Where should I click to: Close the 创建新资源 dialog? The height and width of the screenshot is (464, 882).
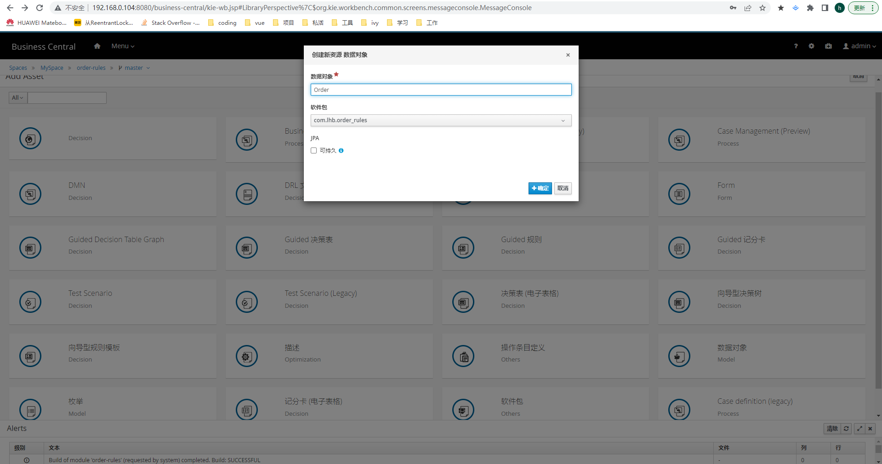coord(568,55)
